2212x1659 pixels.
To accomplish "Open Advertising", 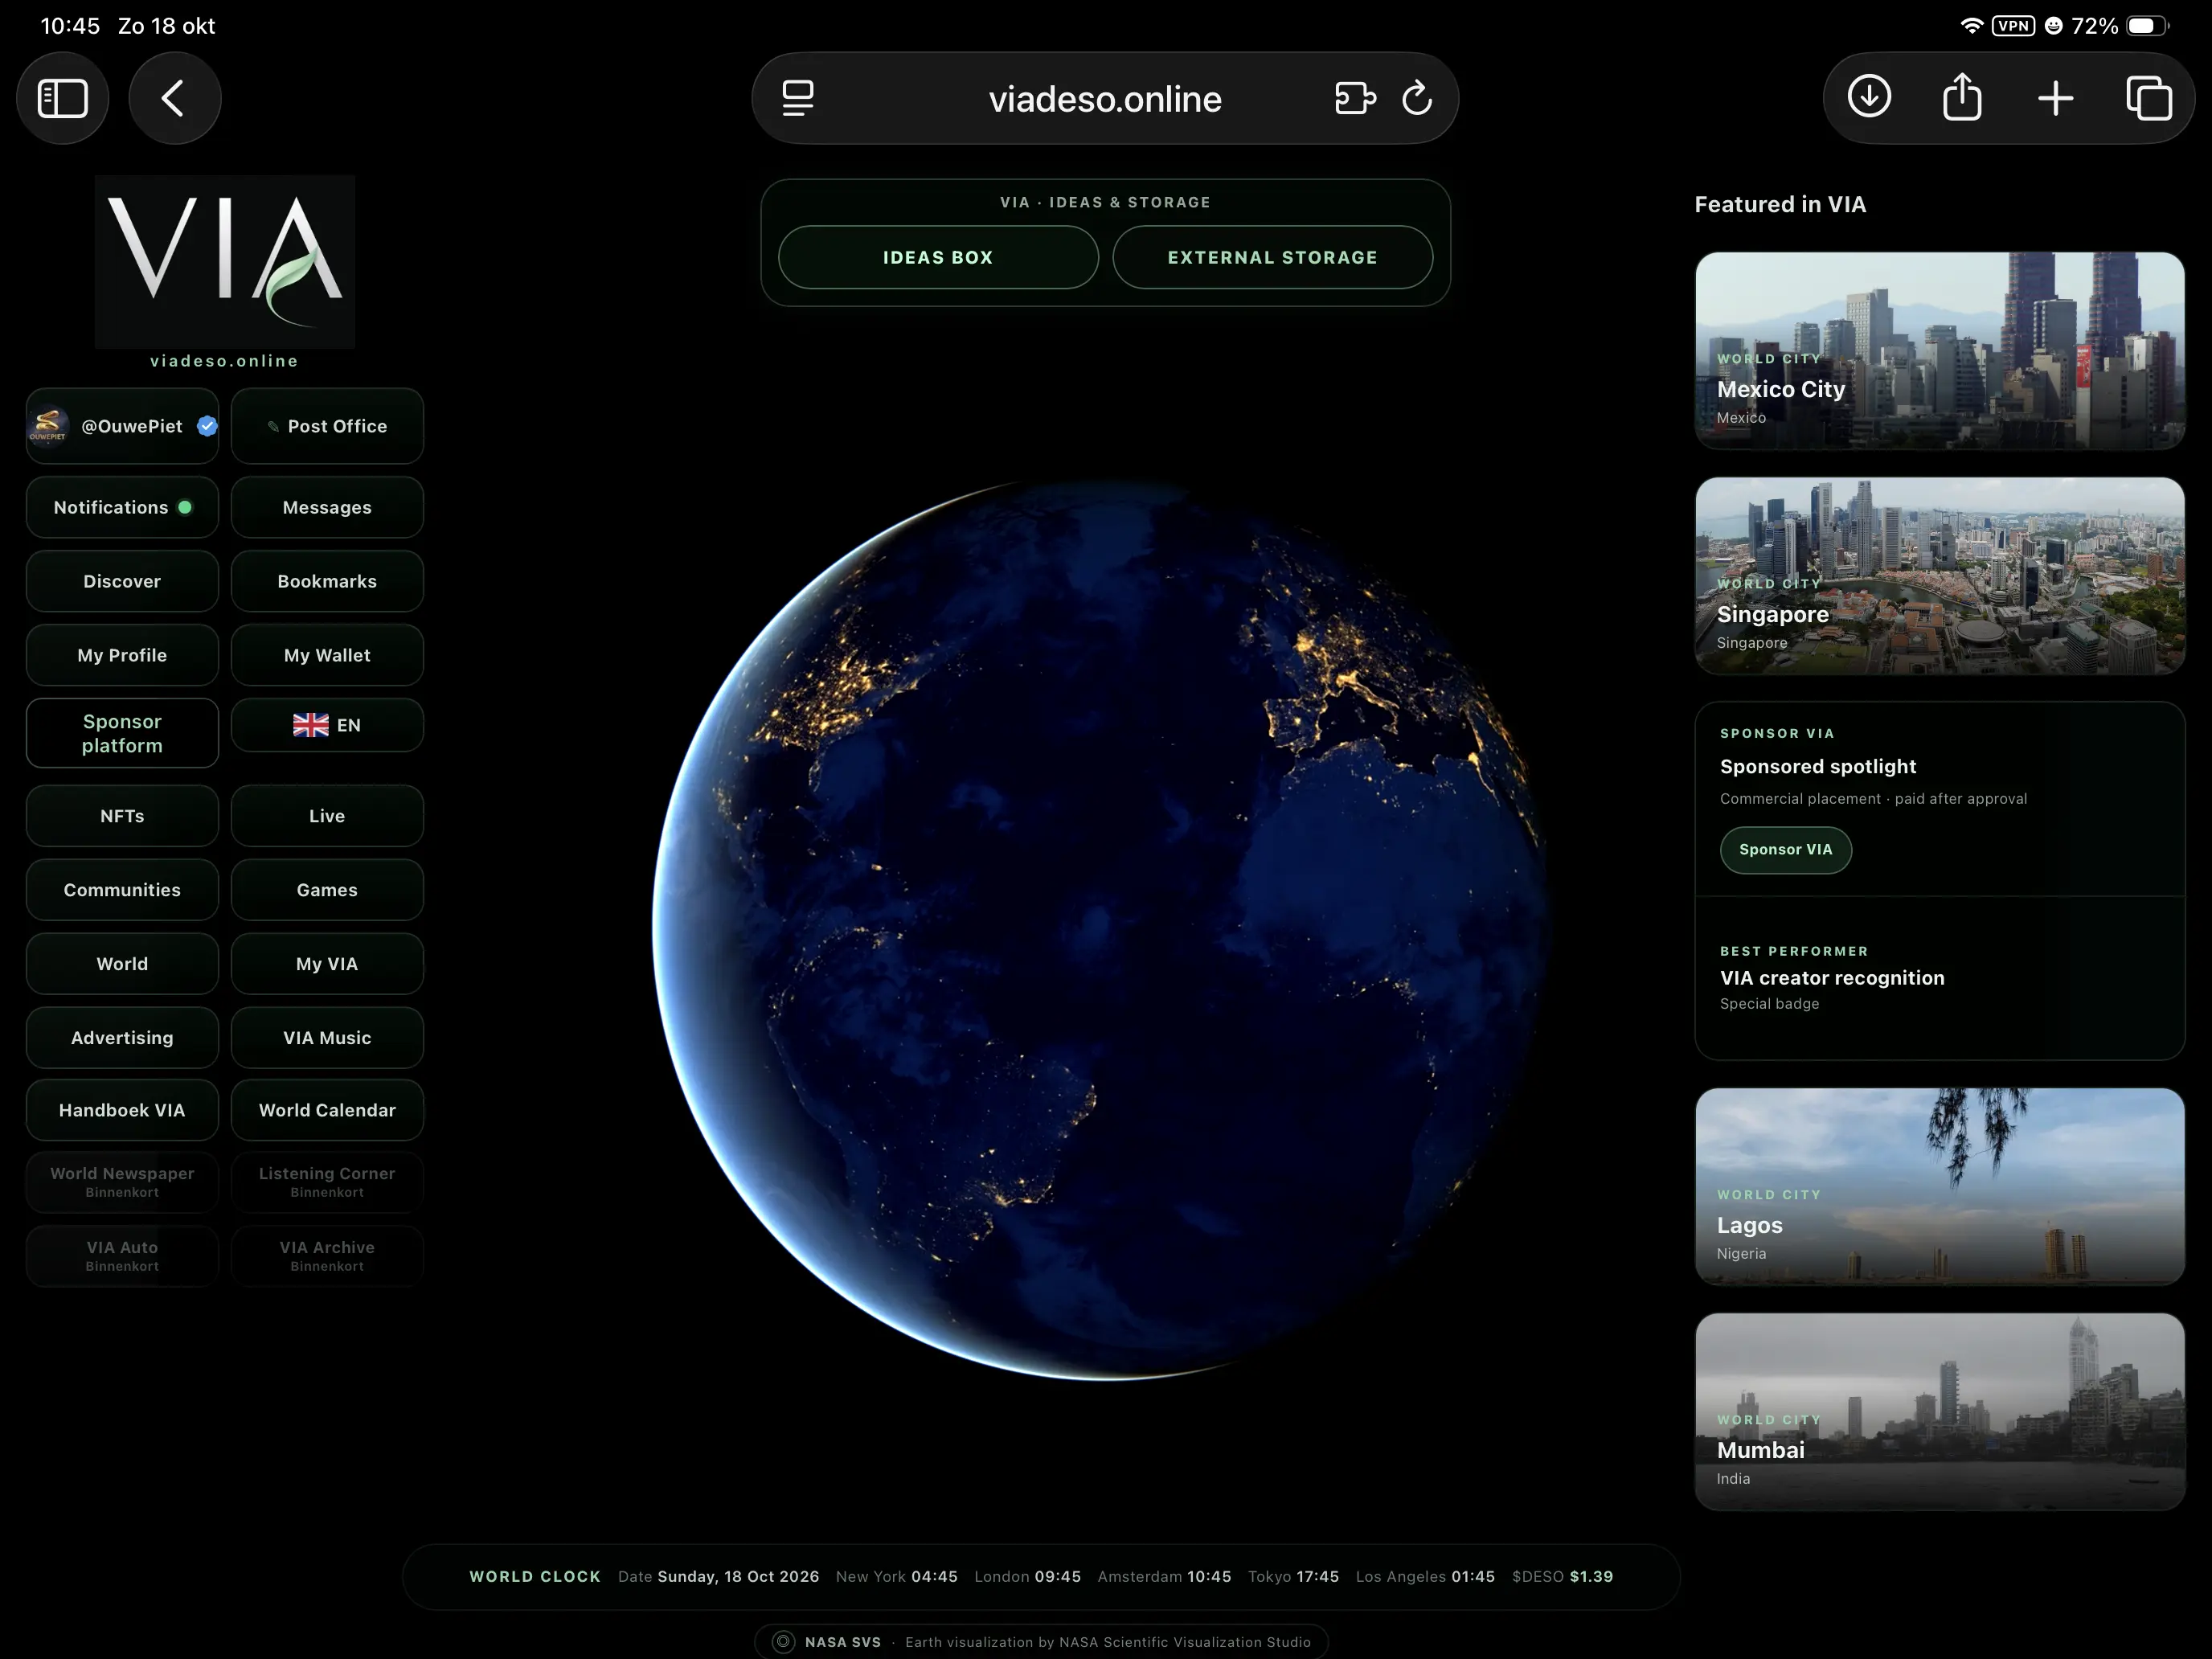I will [122, 1038].
